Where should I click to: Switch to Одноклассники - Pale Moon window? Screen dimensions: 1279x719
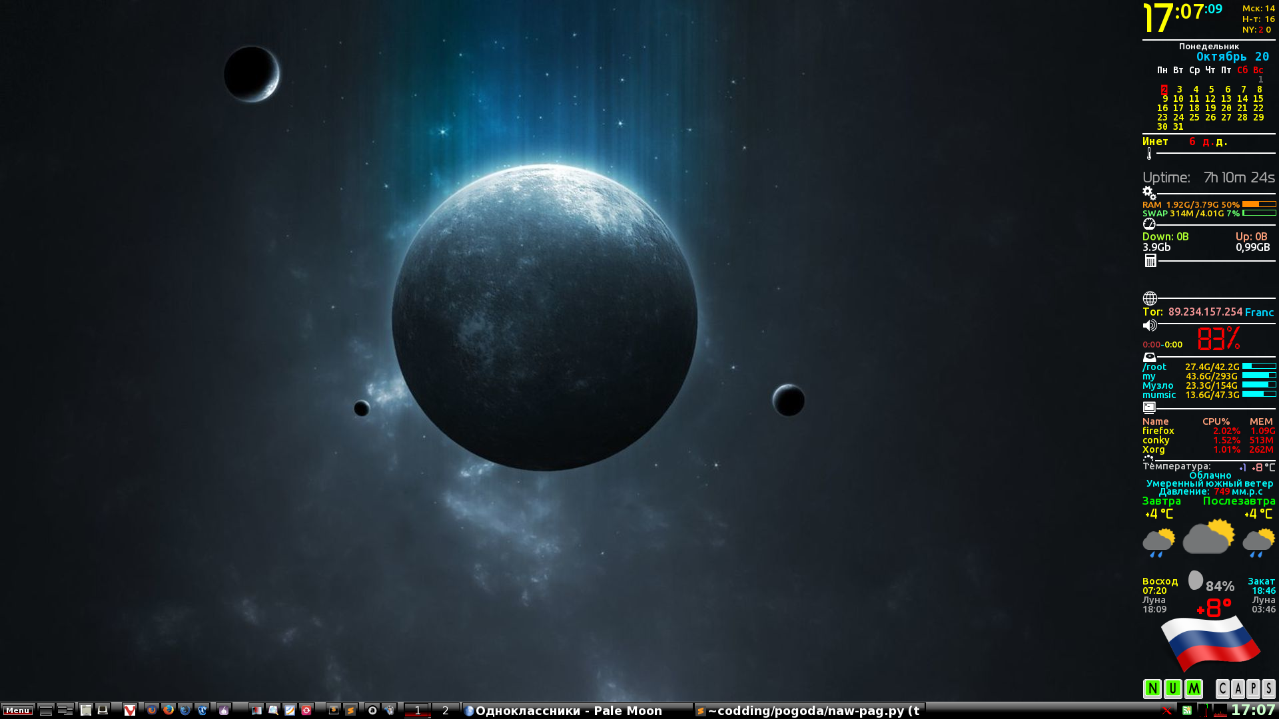coord(573,710)
